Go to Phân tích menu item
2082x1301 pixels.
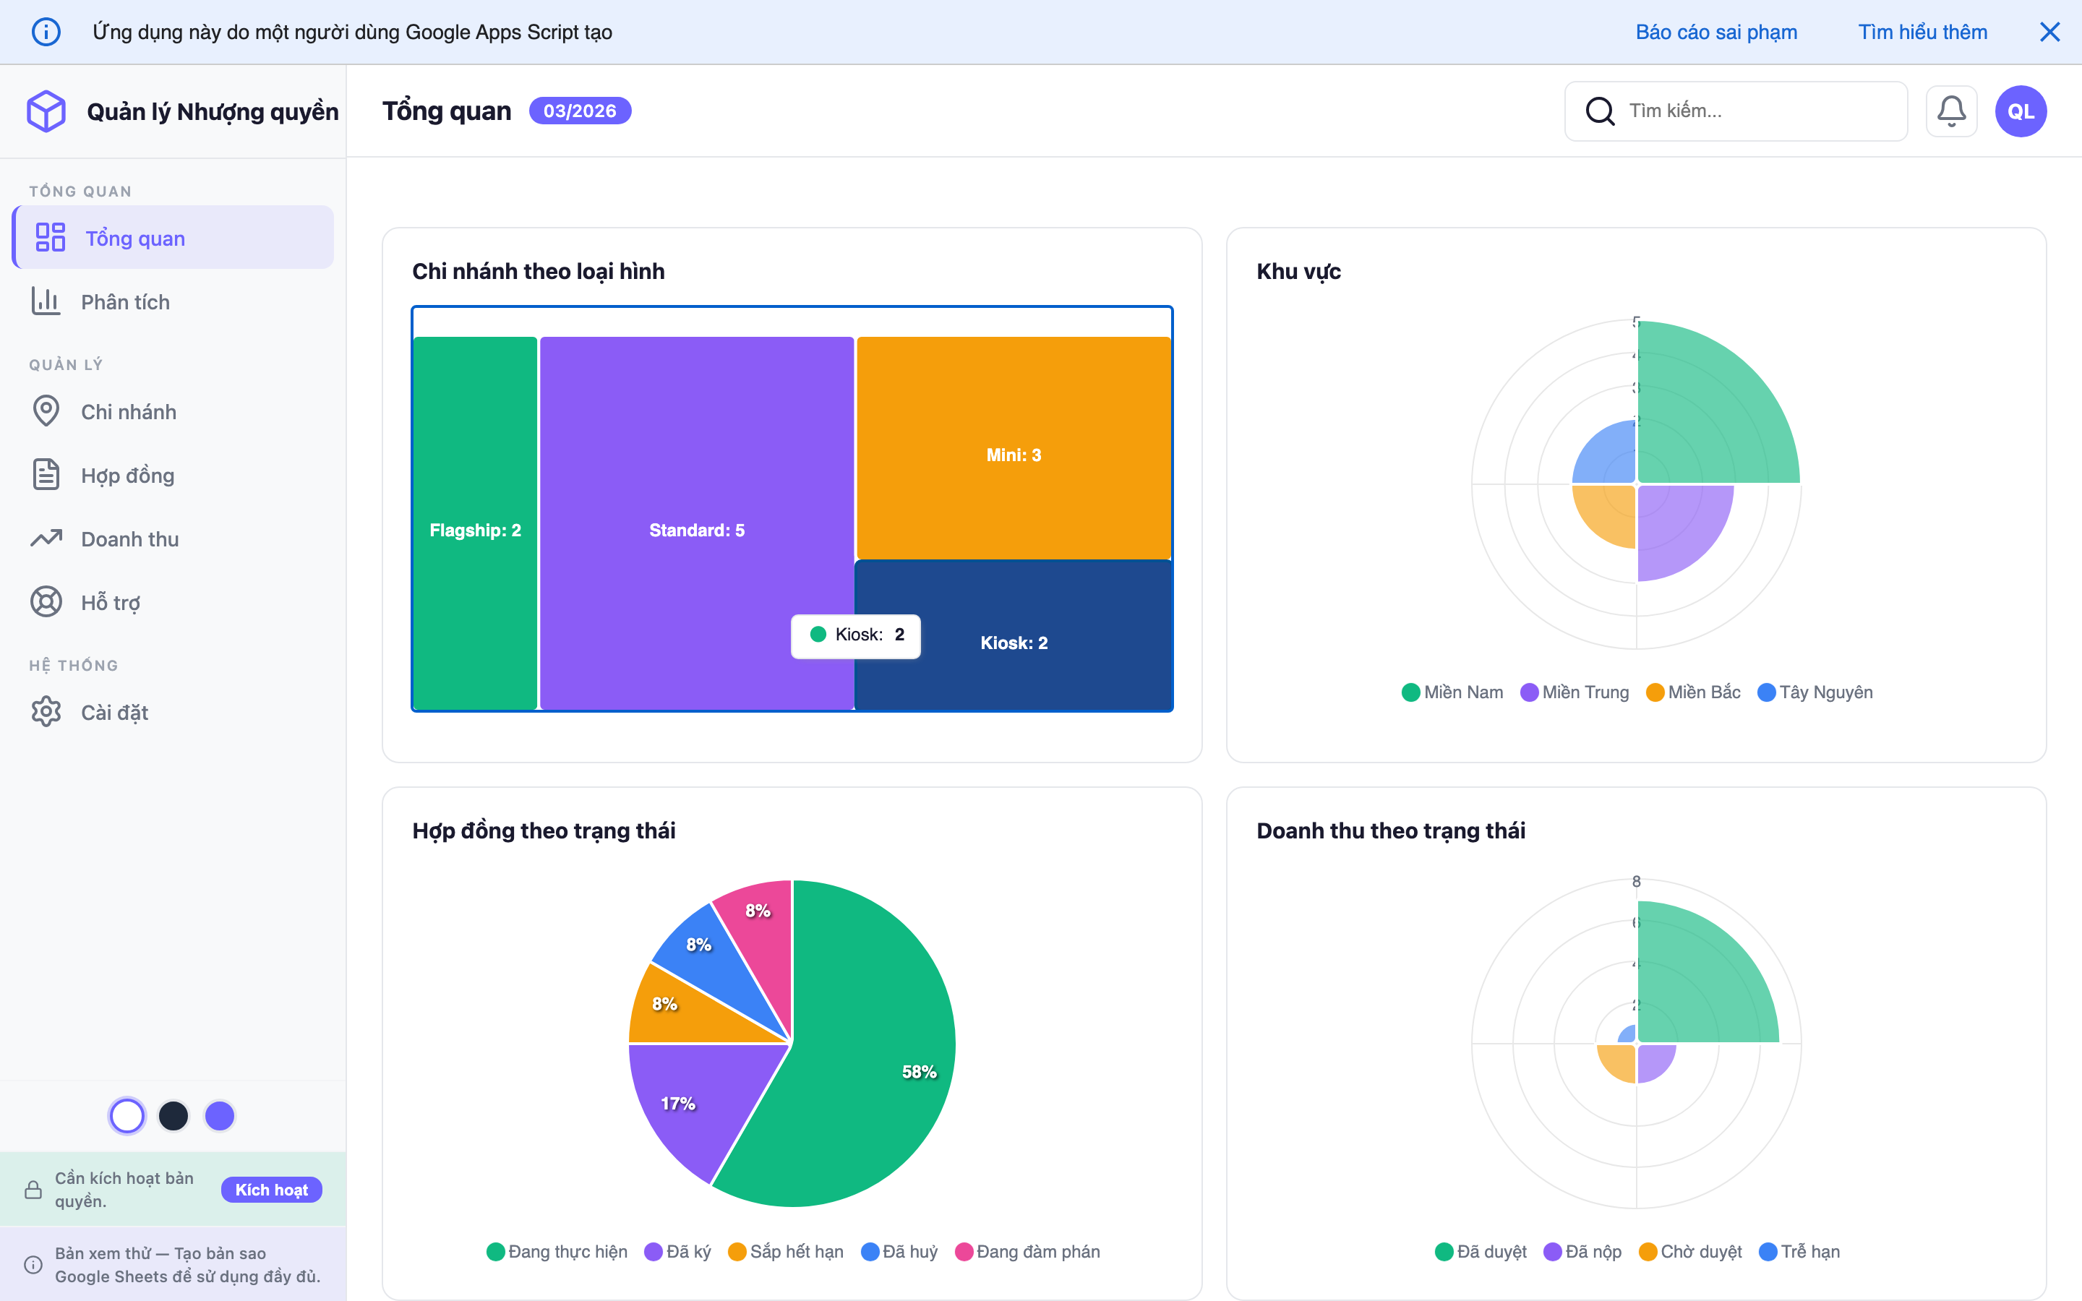[x=125, y=302]
